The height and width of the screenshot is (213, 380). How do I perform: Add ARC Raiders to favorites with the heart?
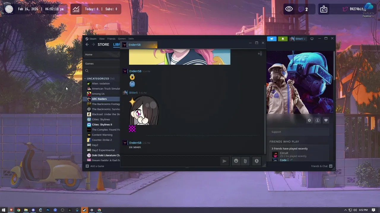coord(326,120)
